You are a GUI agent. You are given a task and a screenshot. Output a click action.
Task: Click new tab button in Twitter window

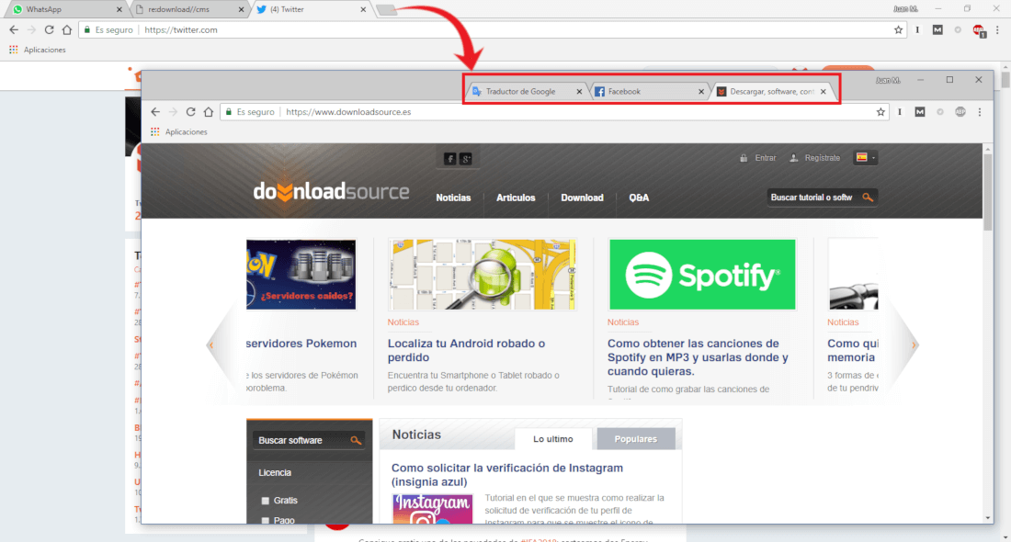point(386,10)
